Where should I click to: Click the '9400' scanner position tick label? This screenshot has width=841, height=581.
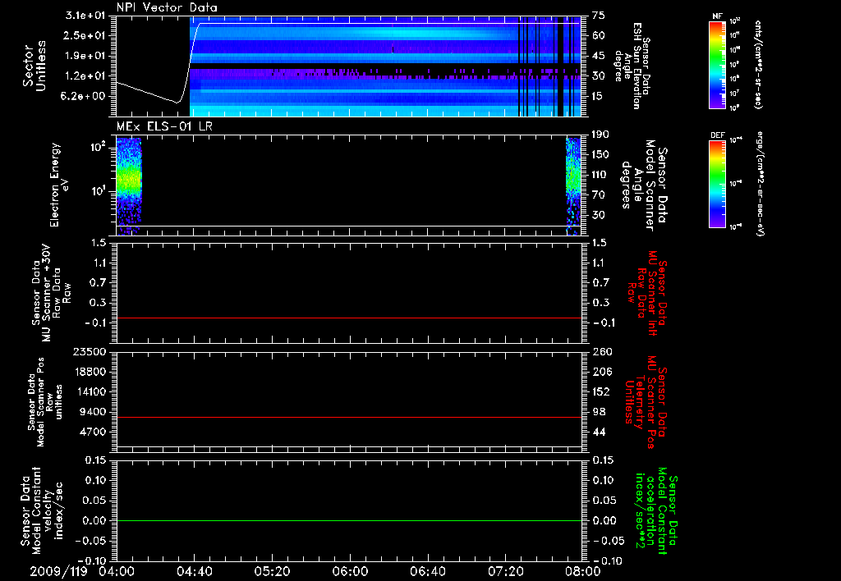tap(94, 412)
